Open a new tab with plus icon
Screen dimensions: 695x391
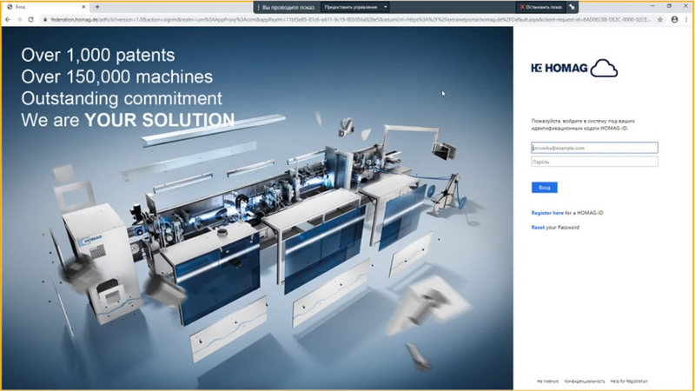tap(97, 7)
